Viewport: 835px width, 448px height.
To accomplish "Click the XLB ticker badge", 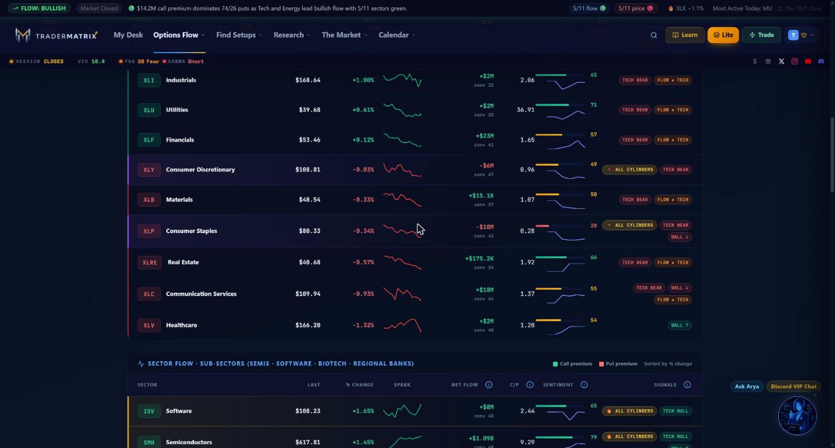I will tap(149, 199).
